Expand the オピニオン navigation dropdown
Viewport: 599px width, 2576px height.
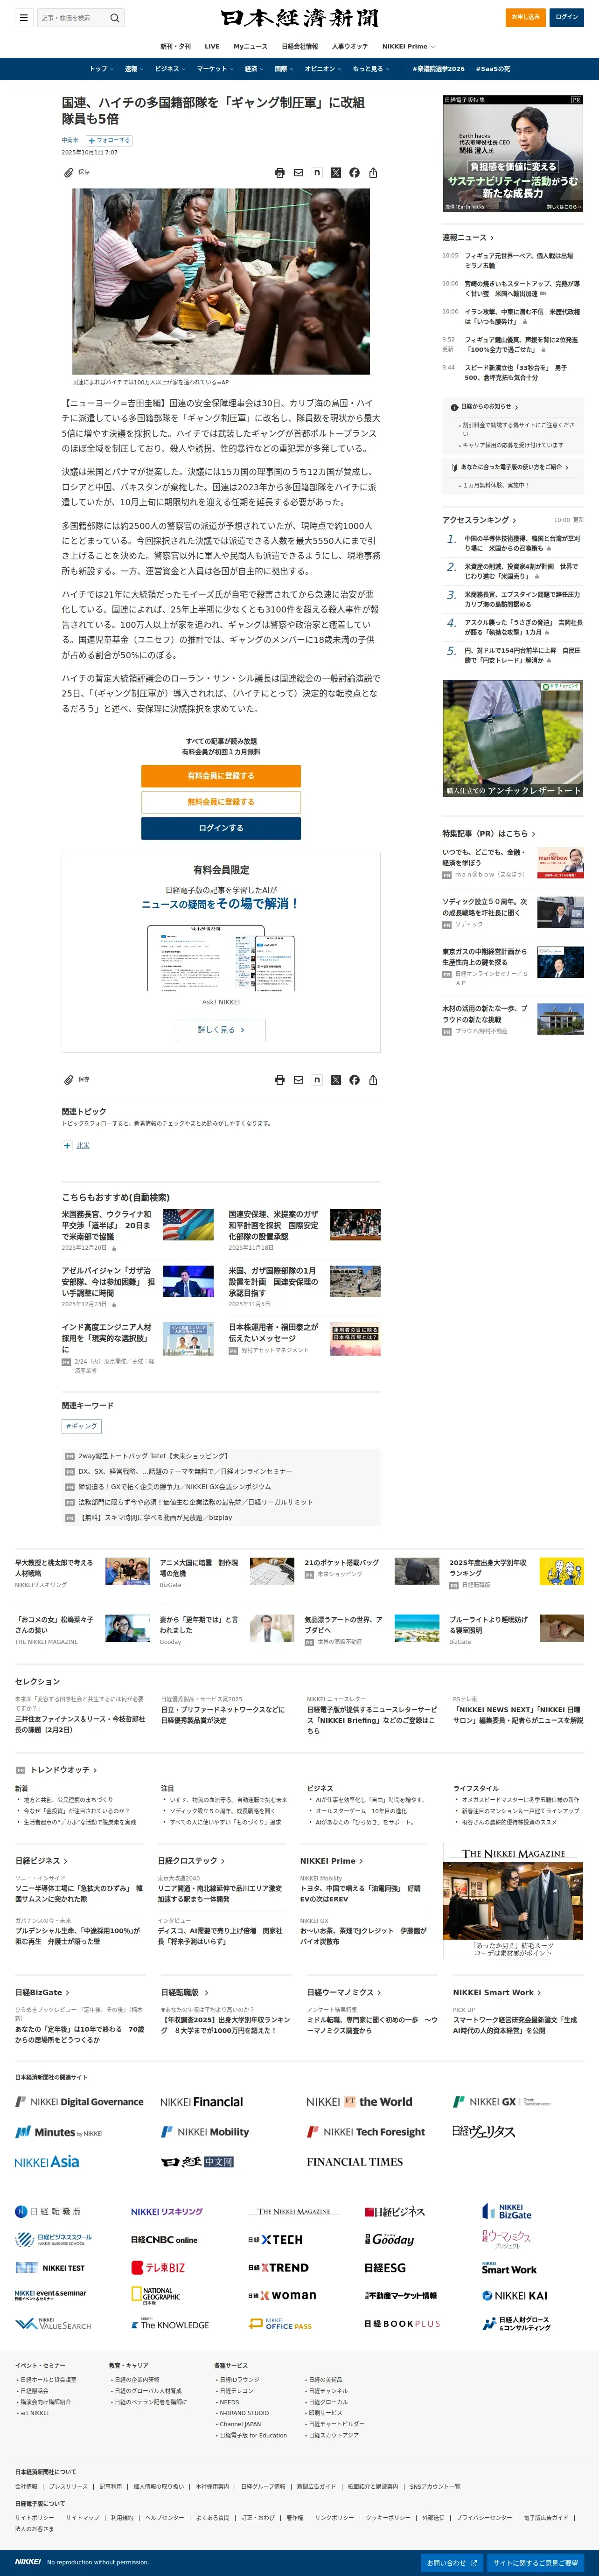tap(323, 69)
